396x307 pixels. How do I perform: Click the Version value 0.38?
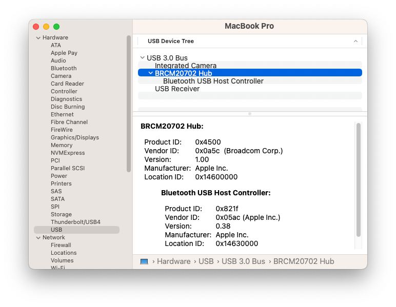pos(223,226)
